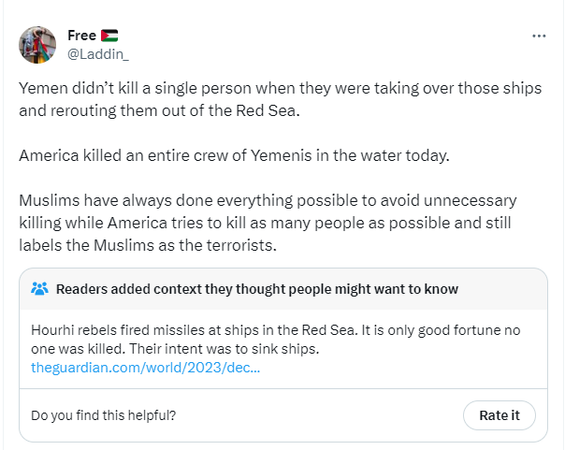The image size is (565, 450).
Task: Visit the @Laddin_ handle link
Action: (x=97, y=54)
